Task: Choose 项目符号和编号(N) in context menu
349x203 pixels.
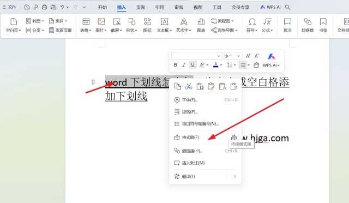Action: point(206,124)
